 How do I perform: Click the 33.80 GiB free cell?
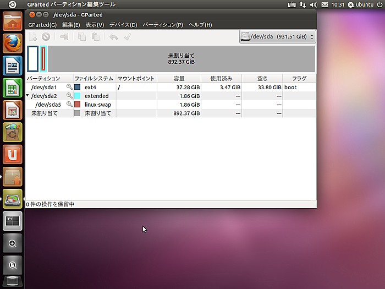(x=269, y=87)
